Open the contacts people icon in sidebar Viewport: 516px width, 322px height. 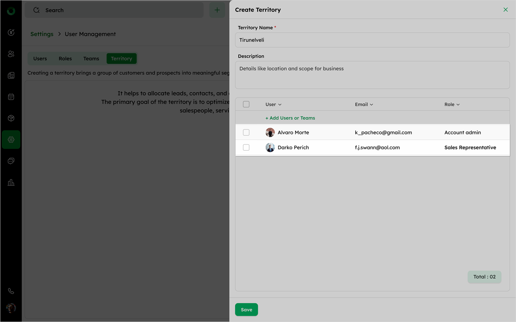11,54
